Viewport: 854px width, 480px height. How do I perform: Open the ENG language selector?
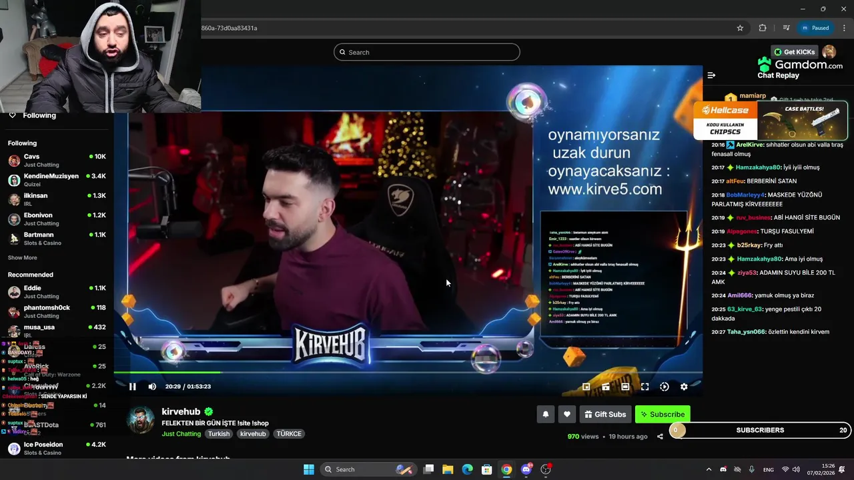(x=769, y=469)
